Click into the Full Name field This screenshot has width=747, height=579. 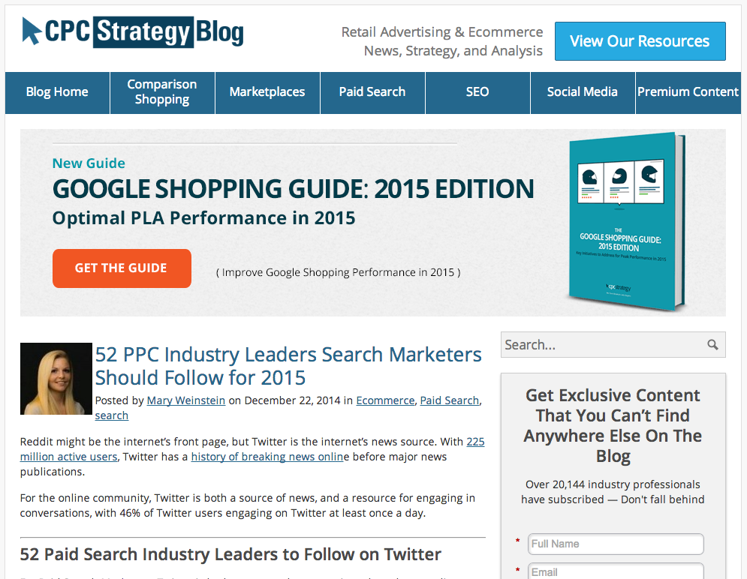click(x=616, y=544)
